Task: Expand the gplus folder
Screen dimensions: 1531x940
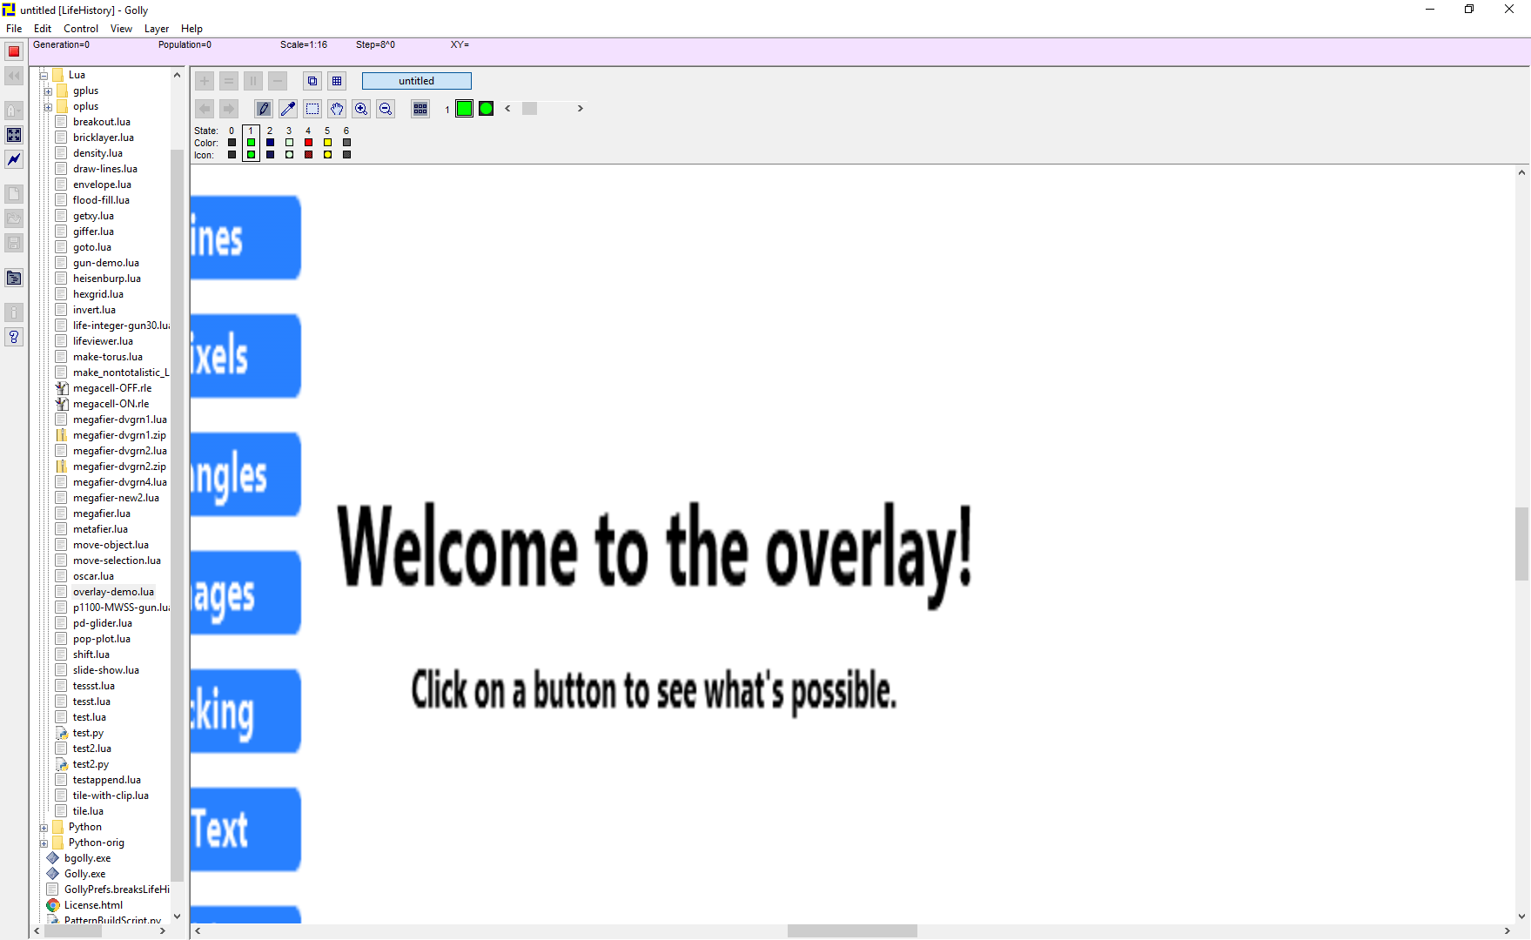Action: [48, 91]
